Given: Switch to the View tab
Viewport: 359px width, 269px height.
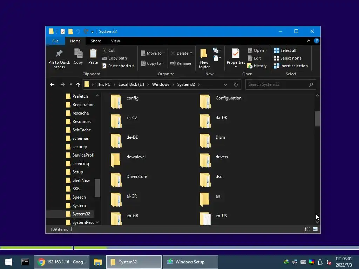Looking at the screenshot, I should tap(115, 41).
